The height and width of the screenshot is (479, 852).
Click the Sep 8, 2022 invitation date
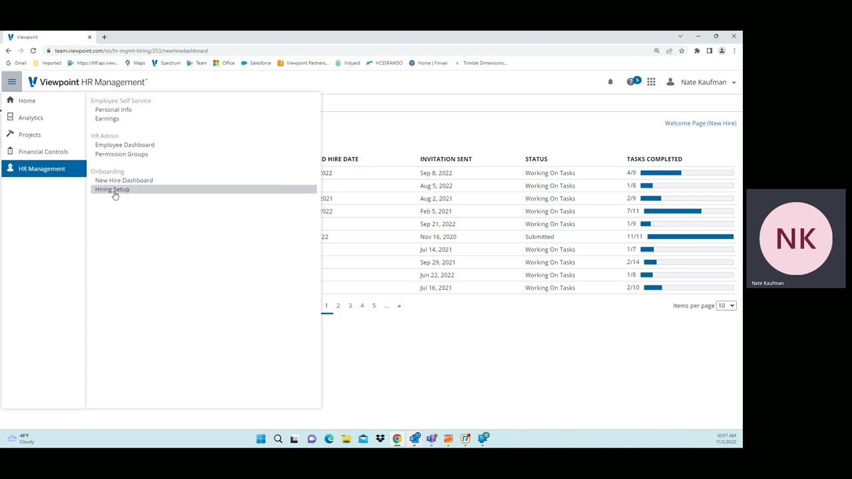(436, 173)
